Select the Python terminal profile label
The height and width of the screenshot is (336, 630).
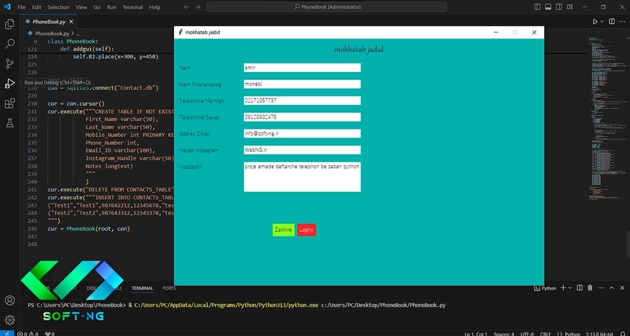click(545, 288)
